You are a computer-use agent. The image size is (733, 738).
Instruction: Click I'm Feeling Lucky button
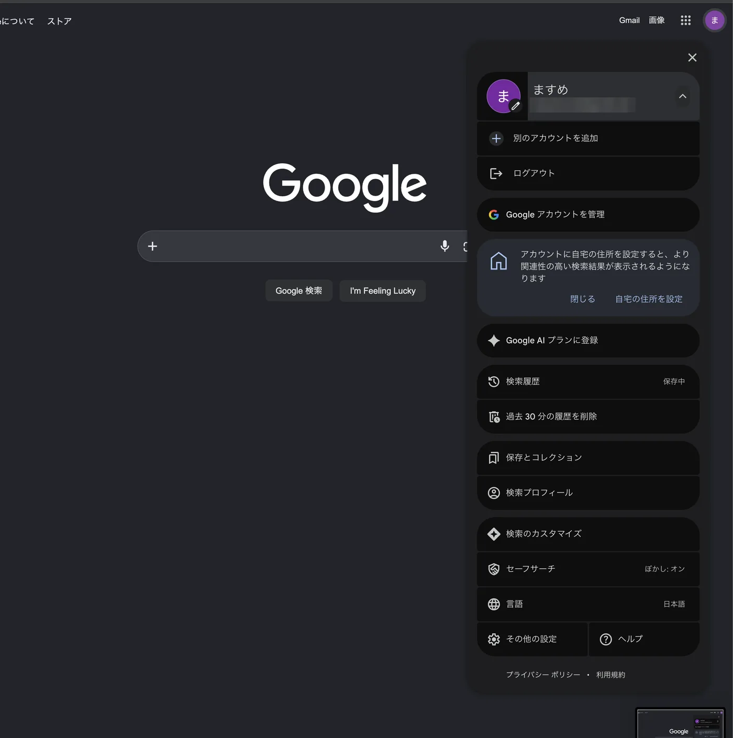(x=383, y=291)
